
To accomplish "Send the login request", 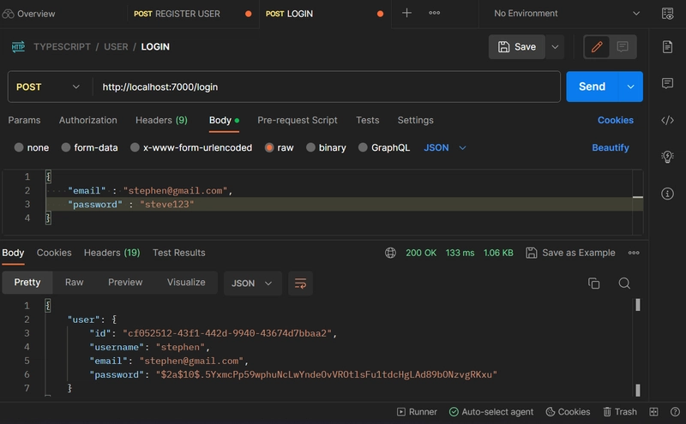I will [593, 87].
